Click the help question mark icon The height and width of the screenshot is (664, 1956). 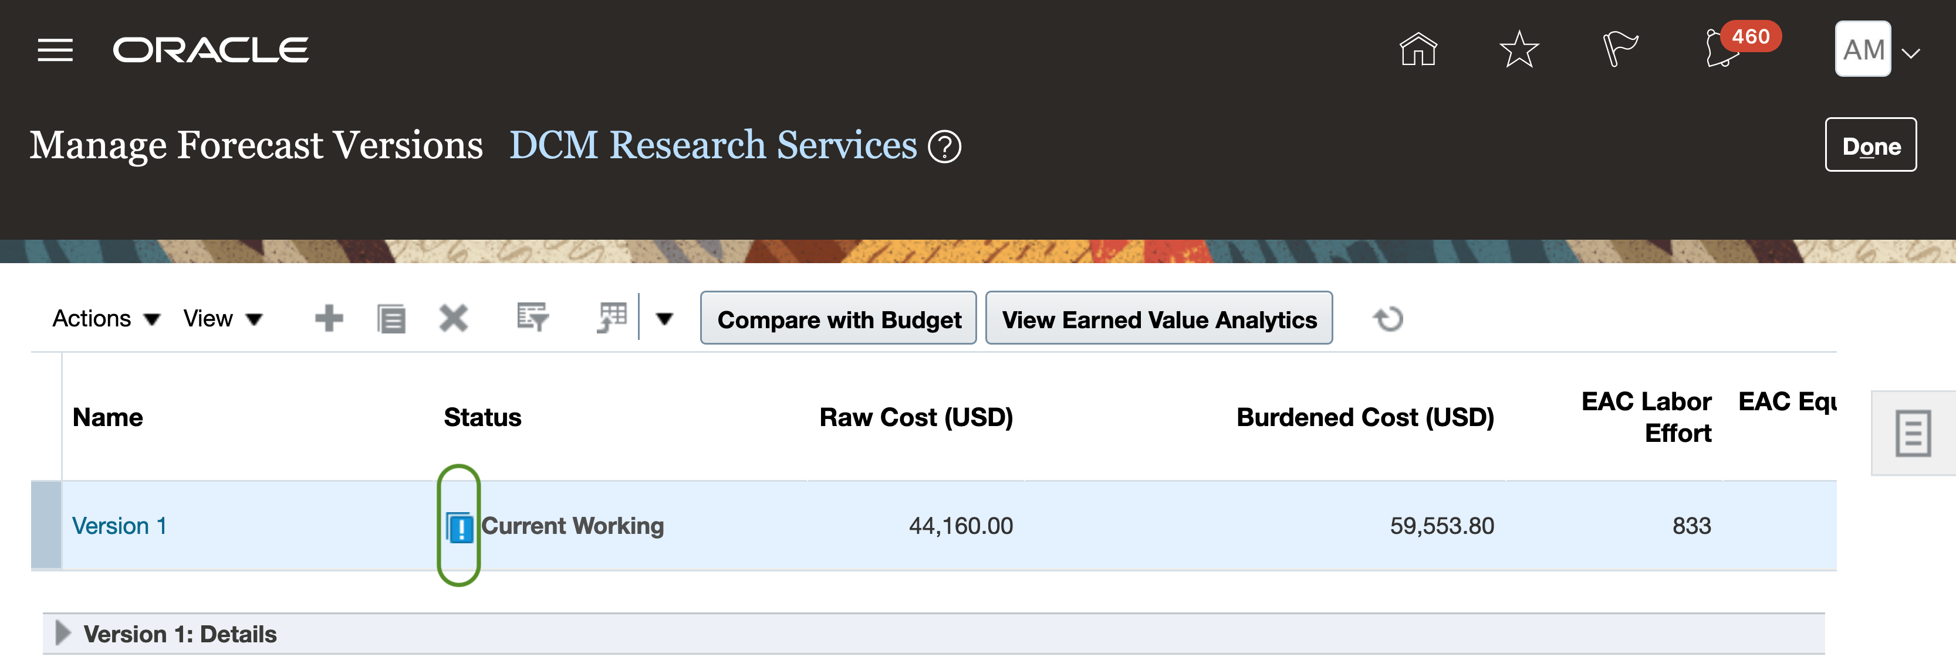tap(945, 147)
